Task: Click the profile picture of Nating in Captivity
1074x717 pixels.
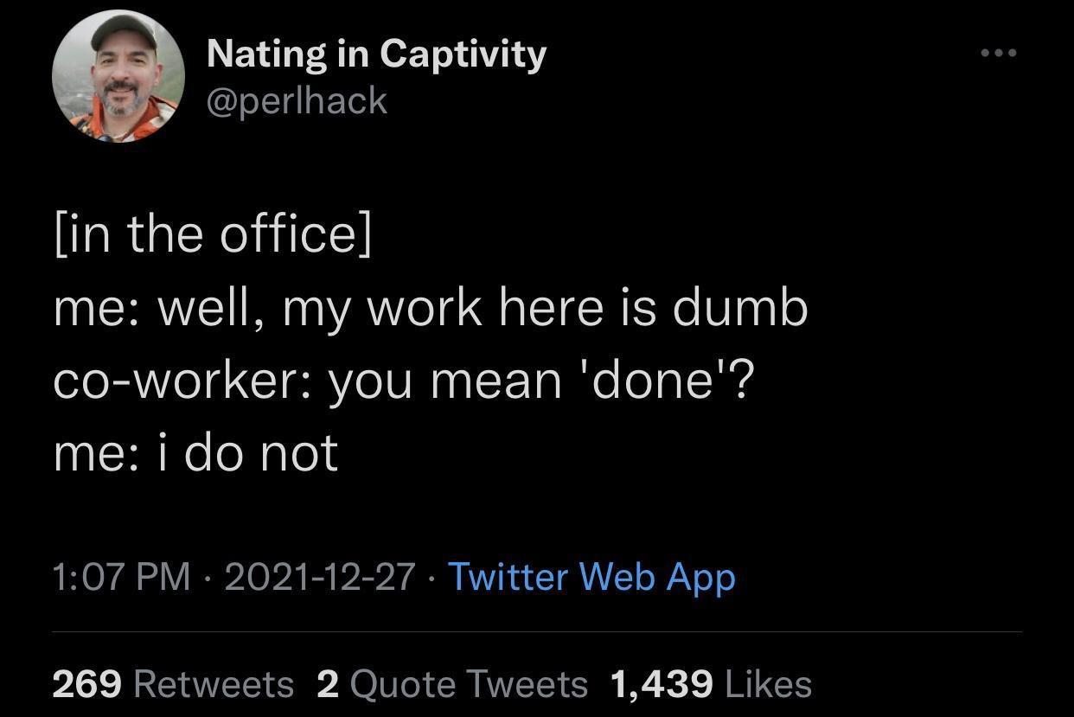Action: tap(119, 76)
